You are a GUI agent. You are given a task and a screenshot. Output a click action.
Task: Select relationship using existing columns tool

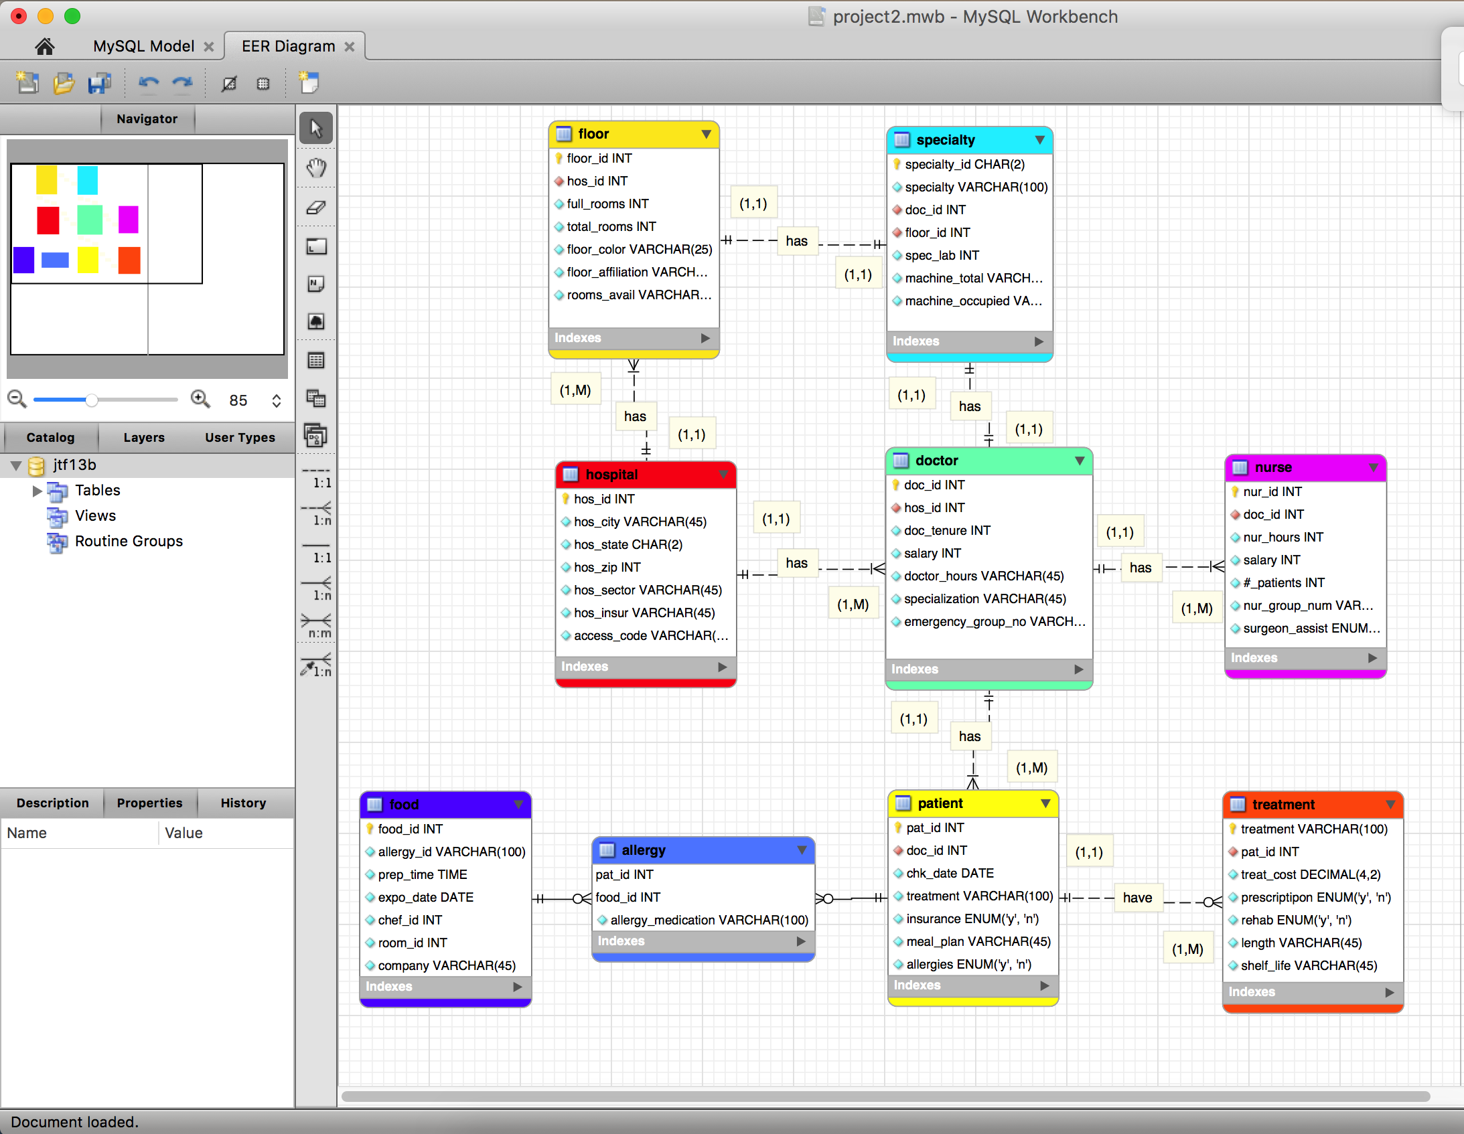(x=315, y=665)
